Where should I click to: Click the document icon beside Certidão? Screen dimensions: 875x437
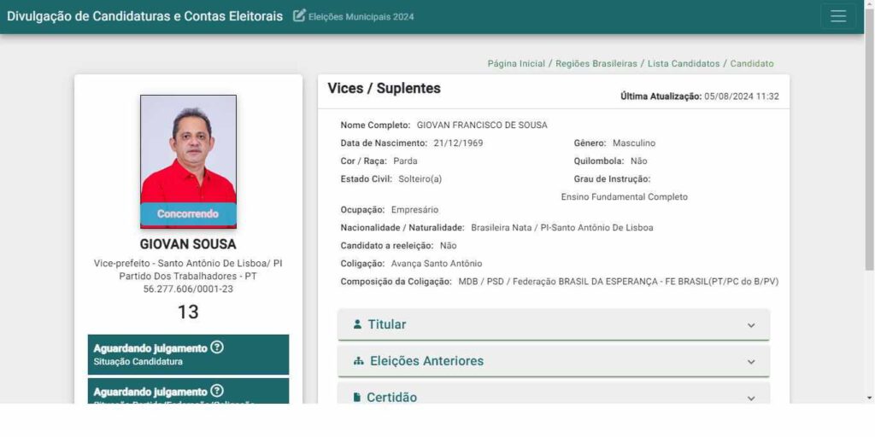(x=357, y=398)
